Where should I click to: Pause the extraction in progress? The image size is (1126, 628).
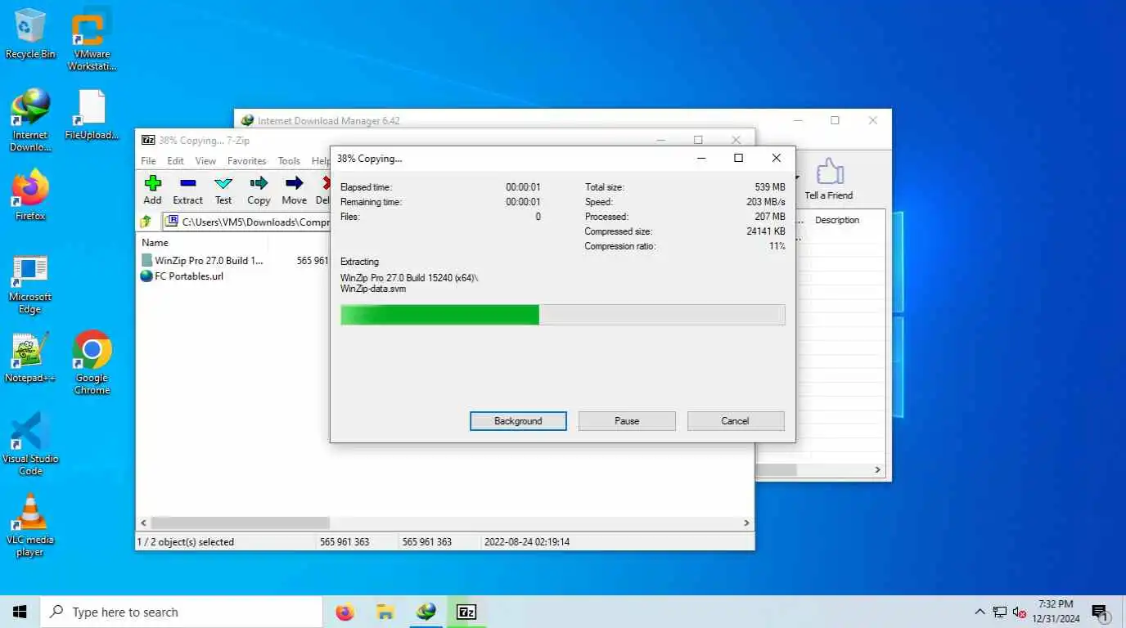click(x=627, y=421)
